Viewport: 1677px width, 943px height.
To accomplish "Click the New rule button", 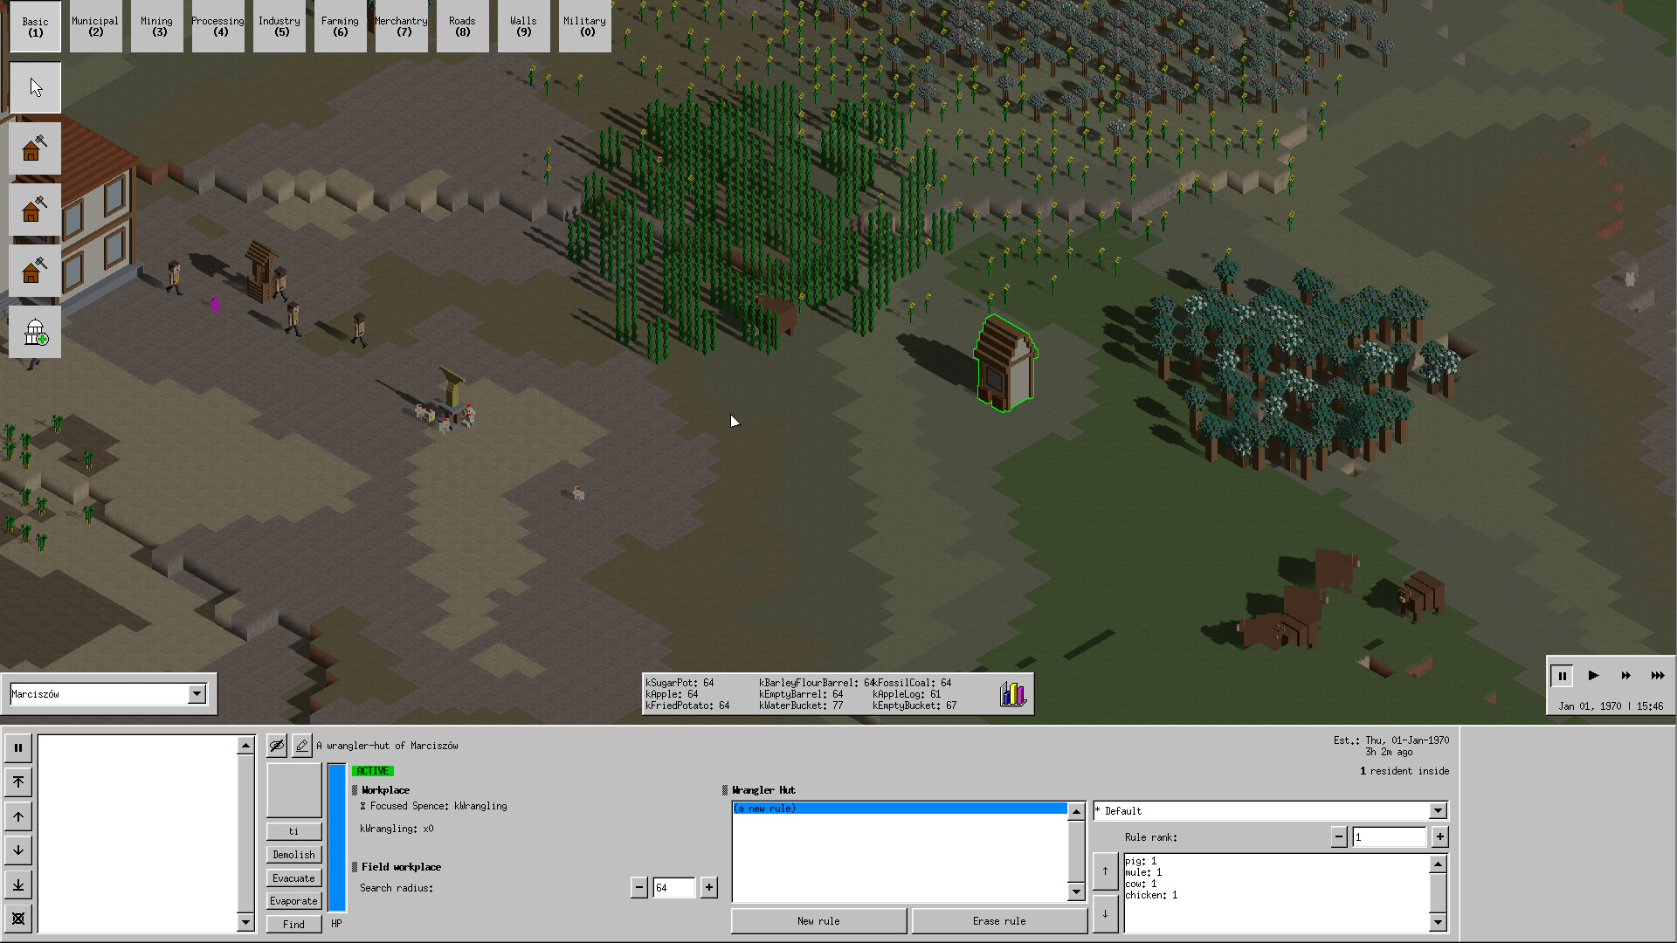I will pyautogui.click(x=818, y=921).
